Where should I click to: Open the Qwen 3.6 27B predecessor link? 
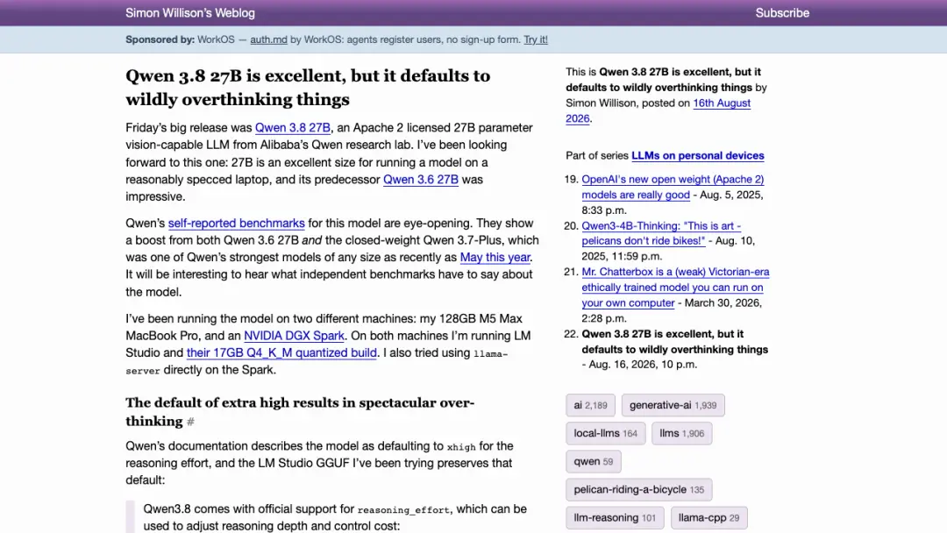pos(421,180)
